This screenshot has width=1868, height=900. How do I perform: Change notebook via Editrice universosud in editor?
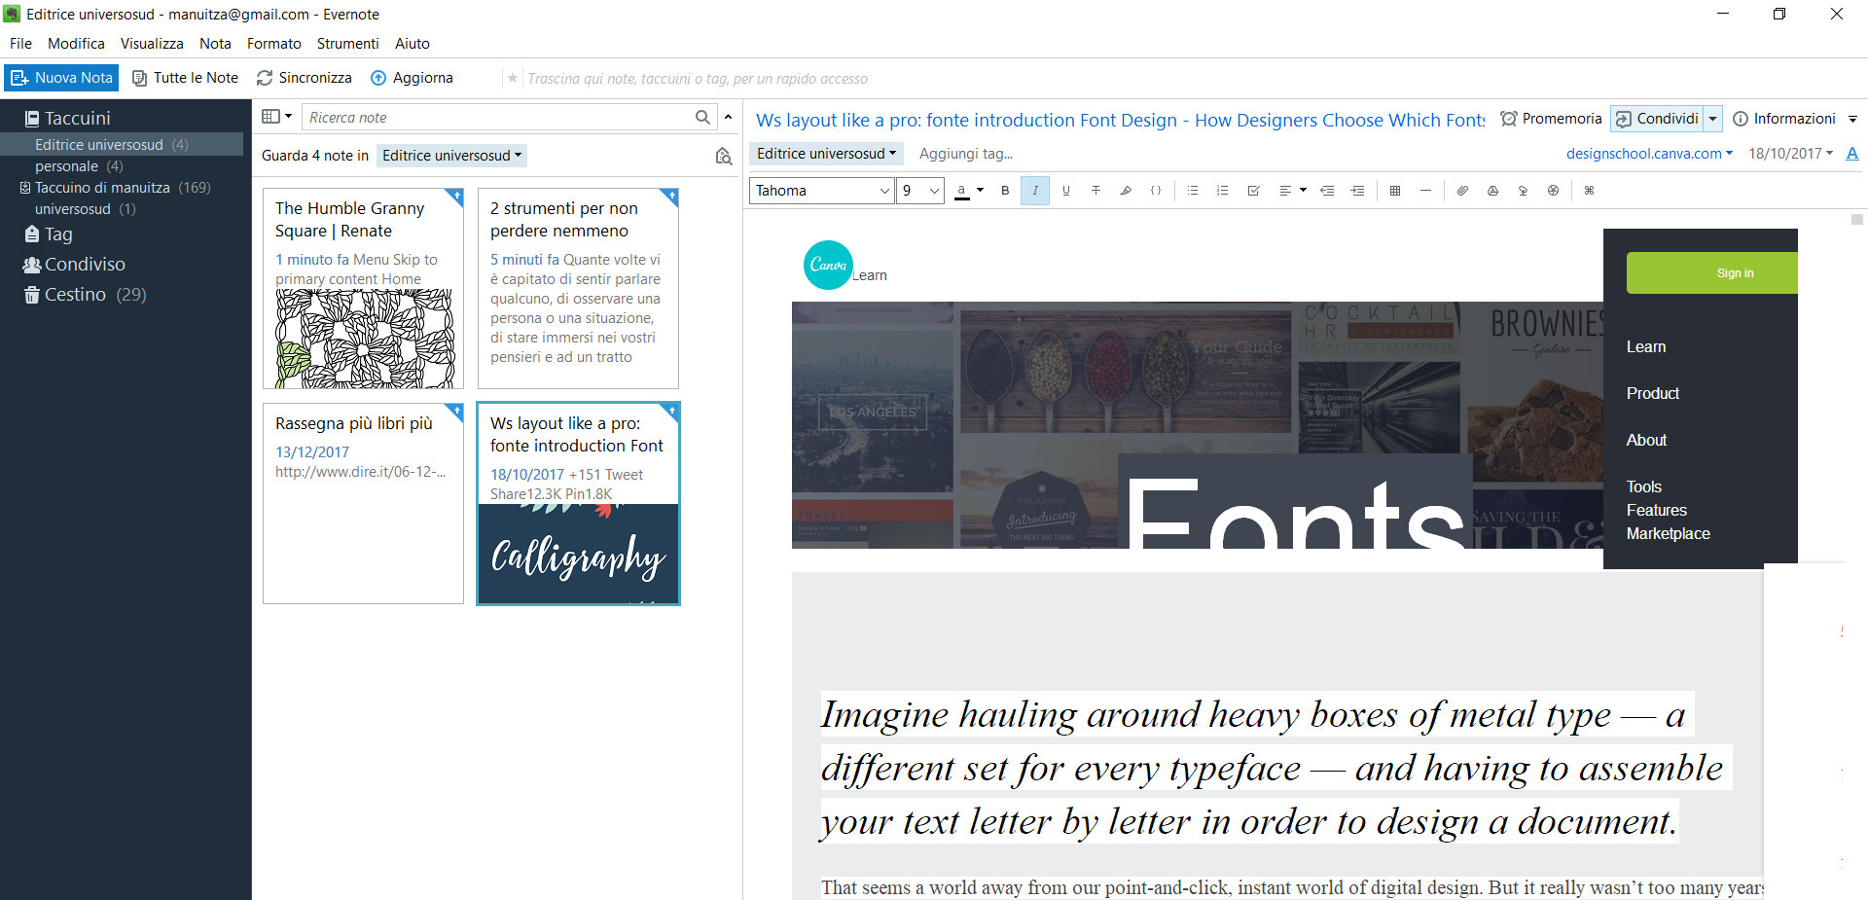click(x=826, y=154)
